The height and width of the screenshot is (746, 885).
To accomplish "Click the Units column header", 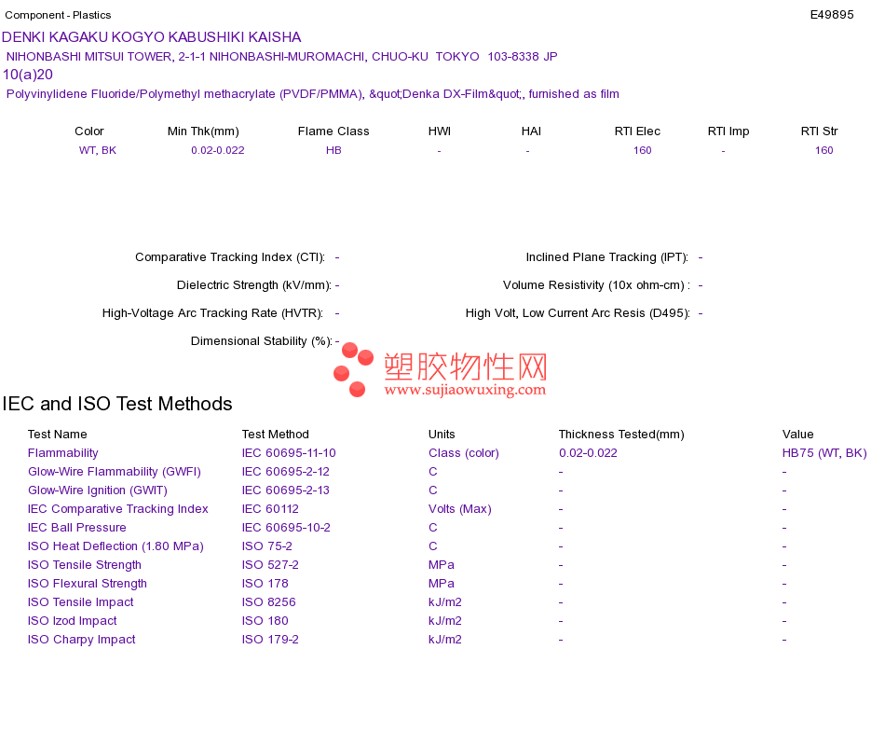I will (x=442, y=435).
